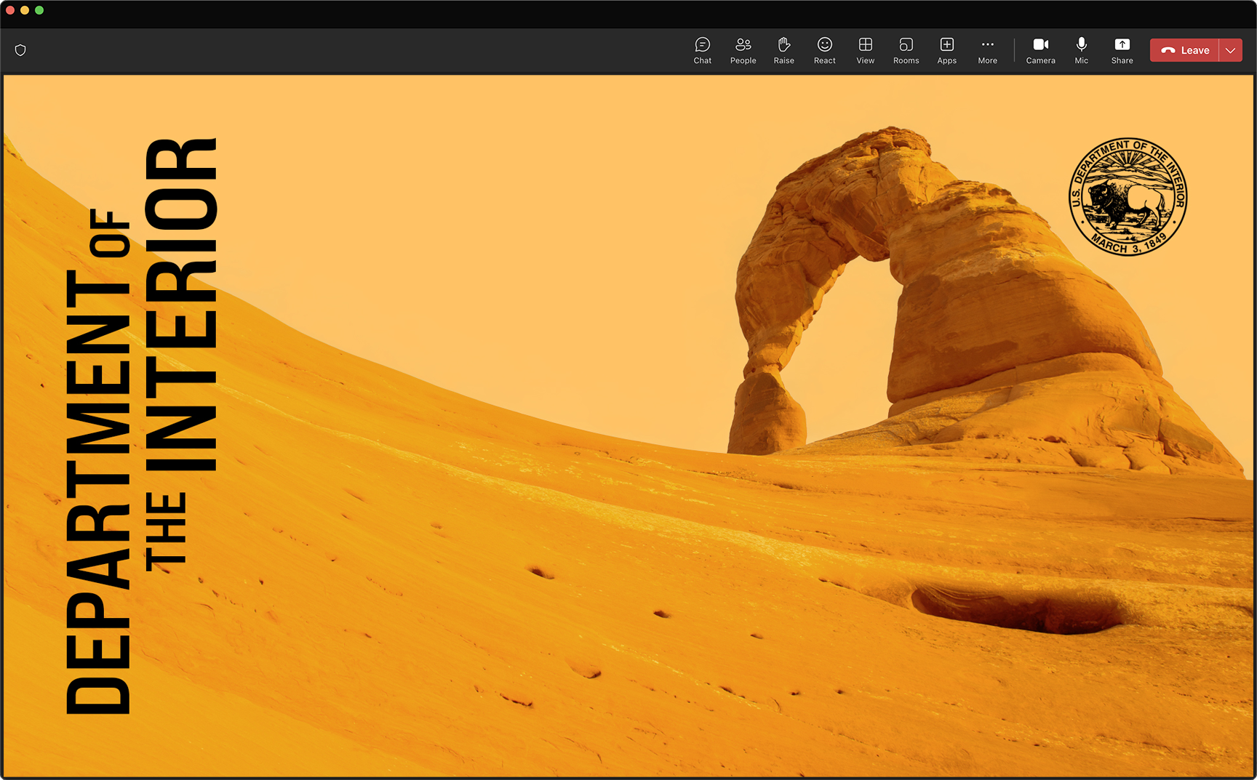Expand the Leave options dropdown arrow

tap(1231, 50)
